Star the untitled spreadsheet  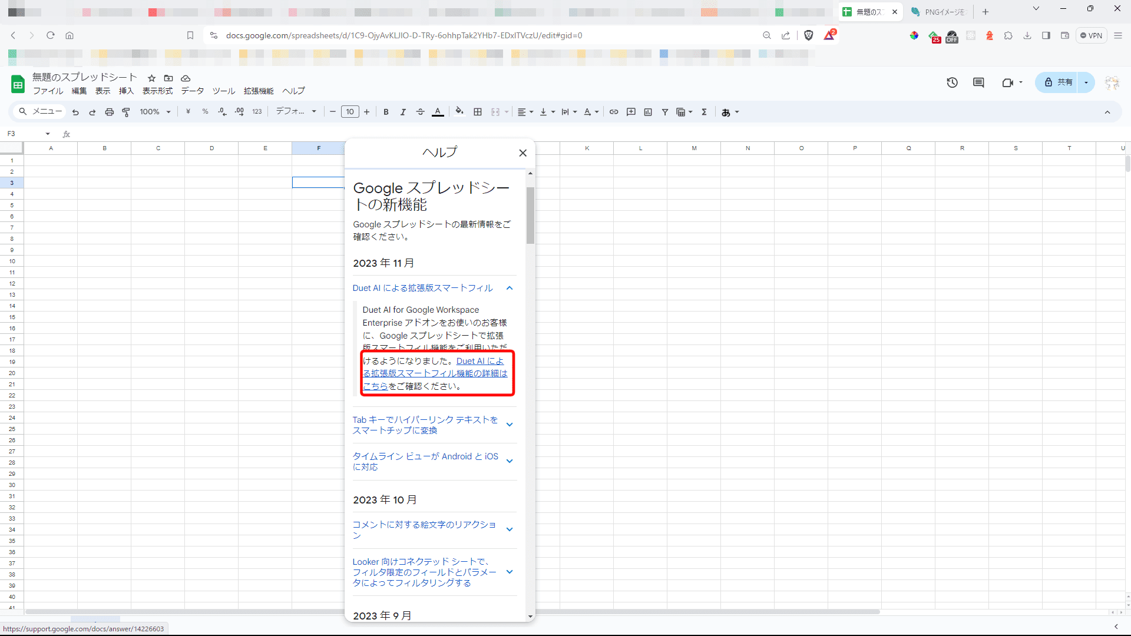click(151, 78)
